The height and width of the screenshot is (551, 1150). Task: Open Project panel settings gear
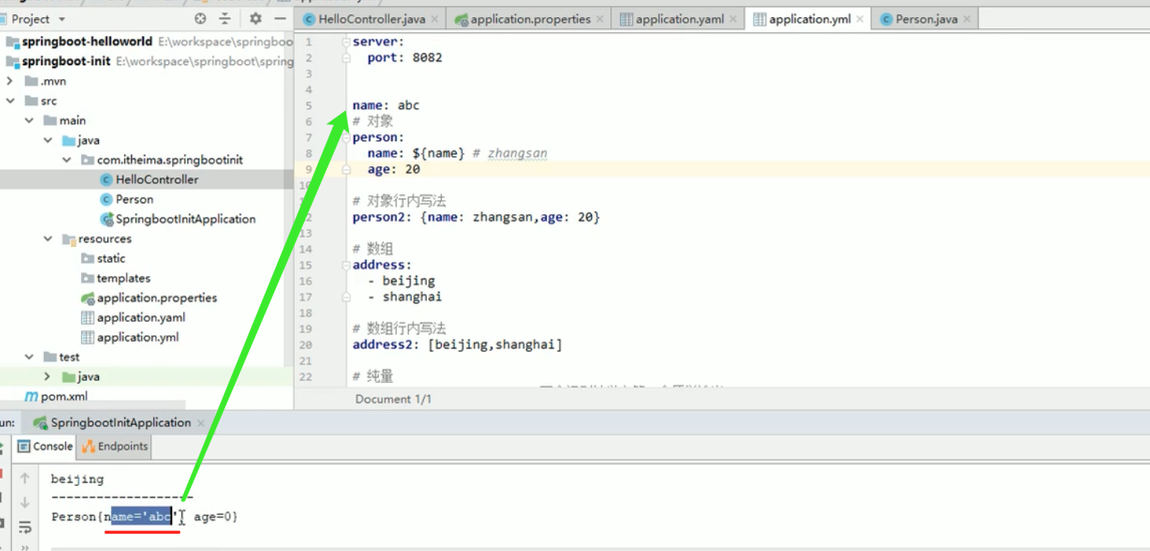point(255,19)
